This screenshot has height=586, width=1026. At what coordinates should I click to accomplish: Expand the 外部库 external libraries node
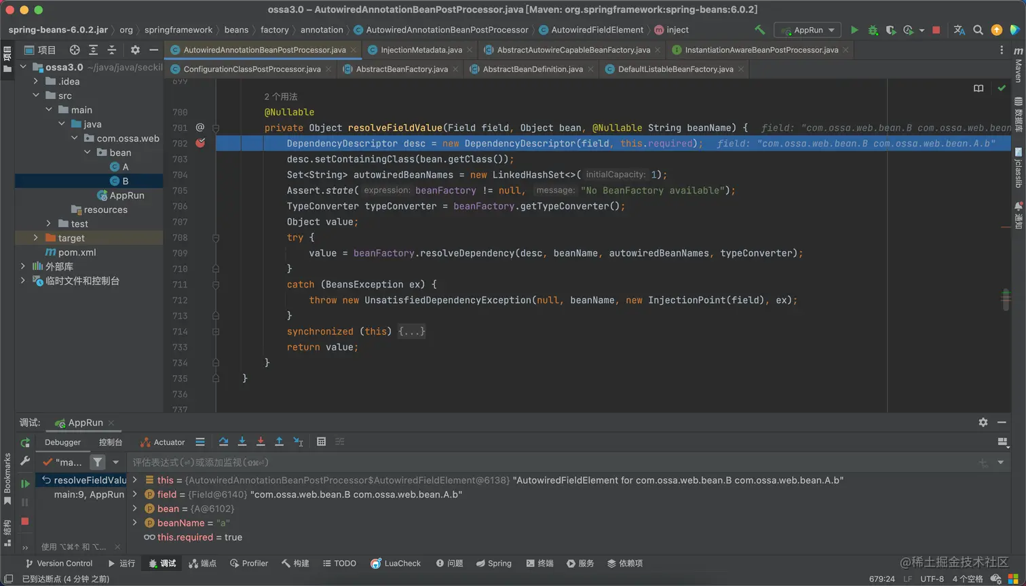(x=23, y=267)
